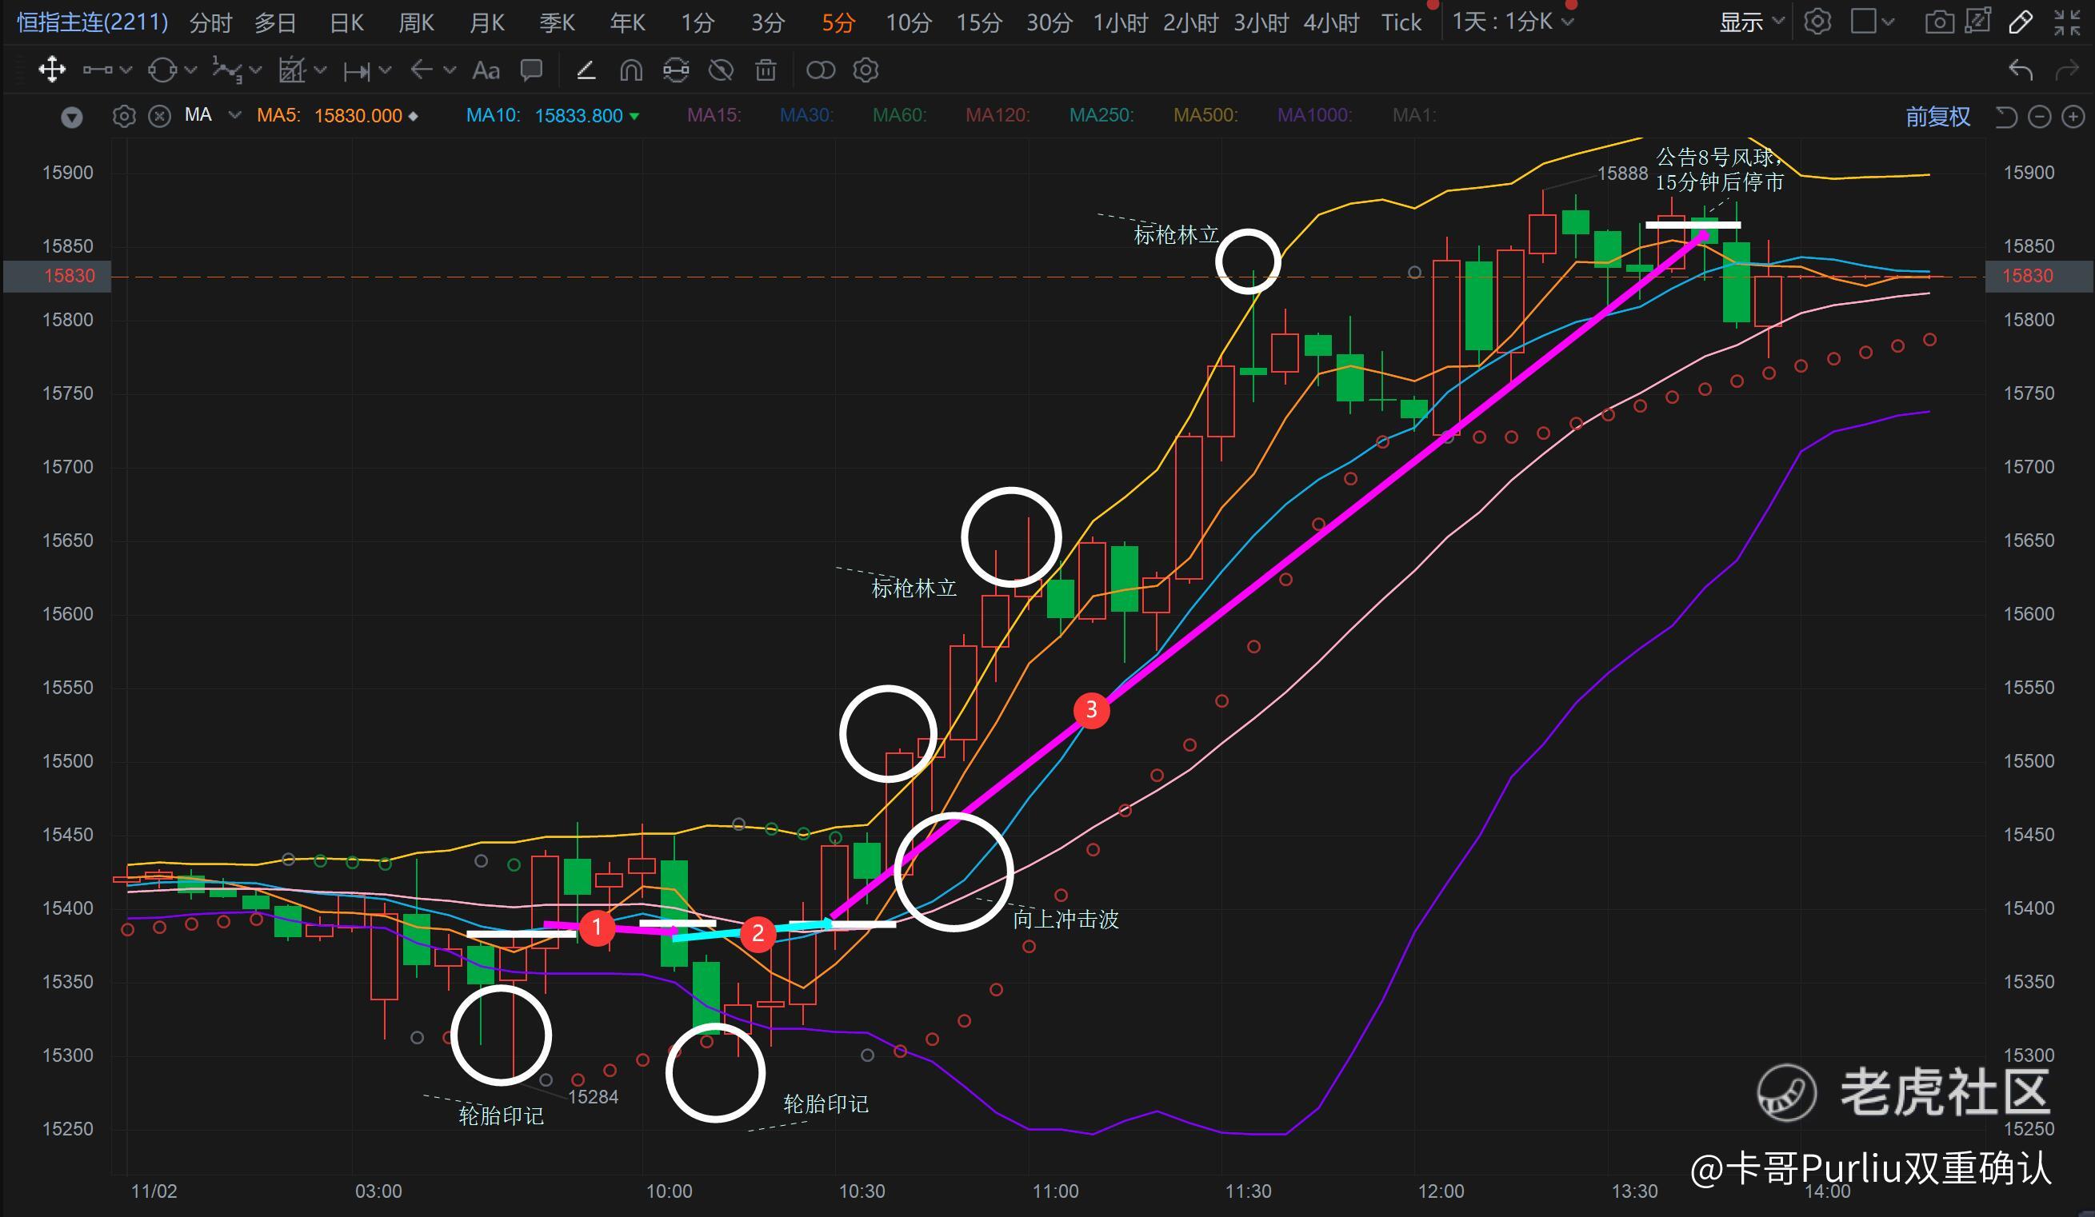Reset chart zoom with curved arrow icon
The width and height of the screenshot is (2095, 1217).
click(x=2005, y=117)
